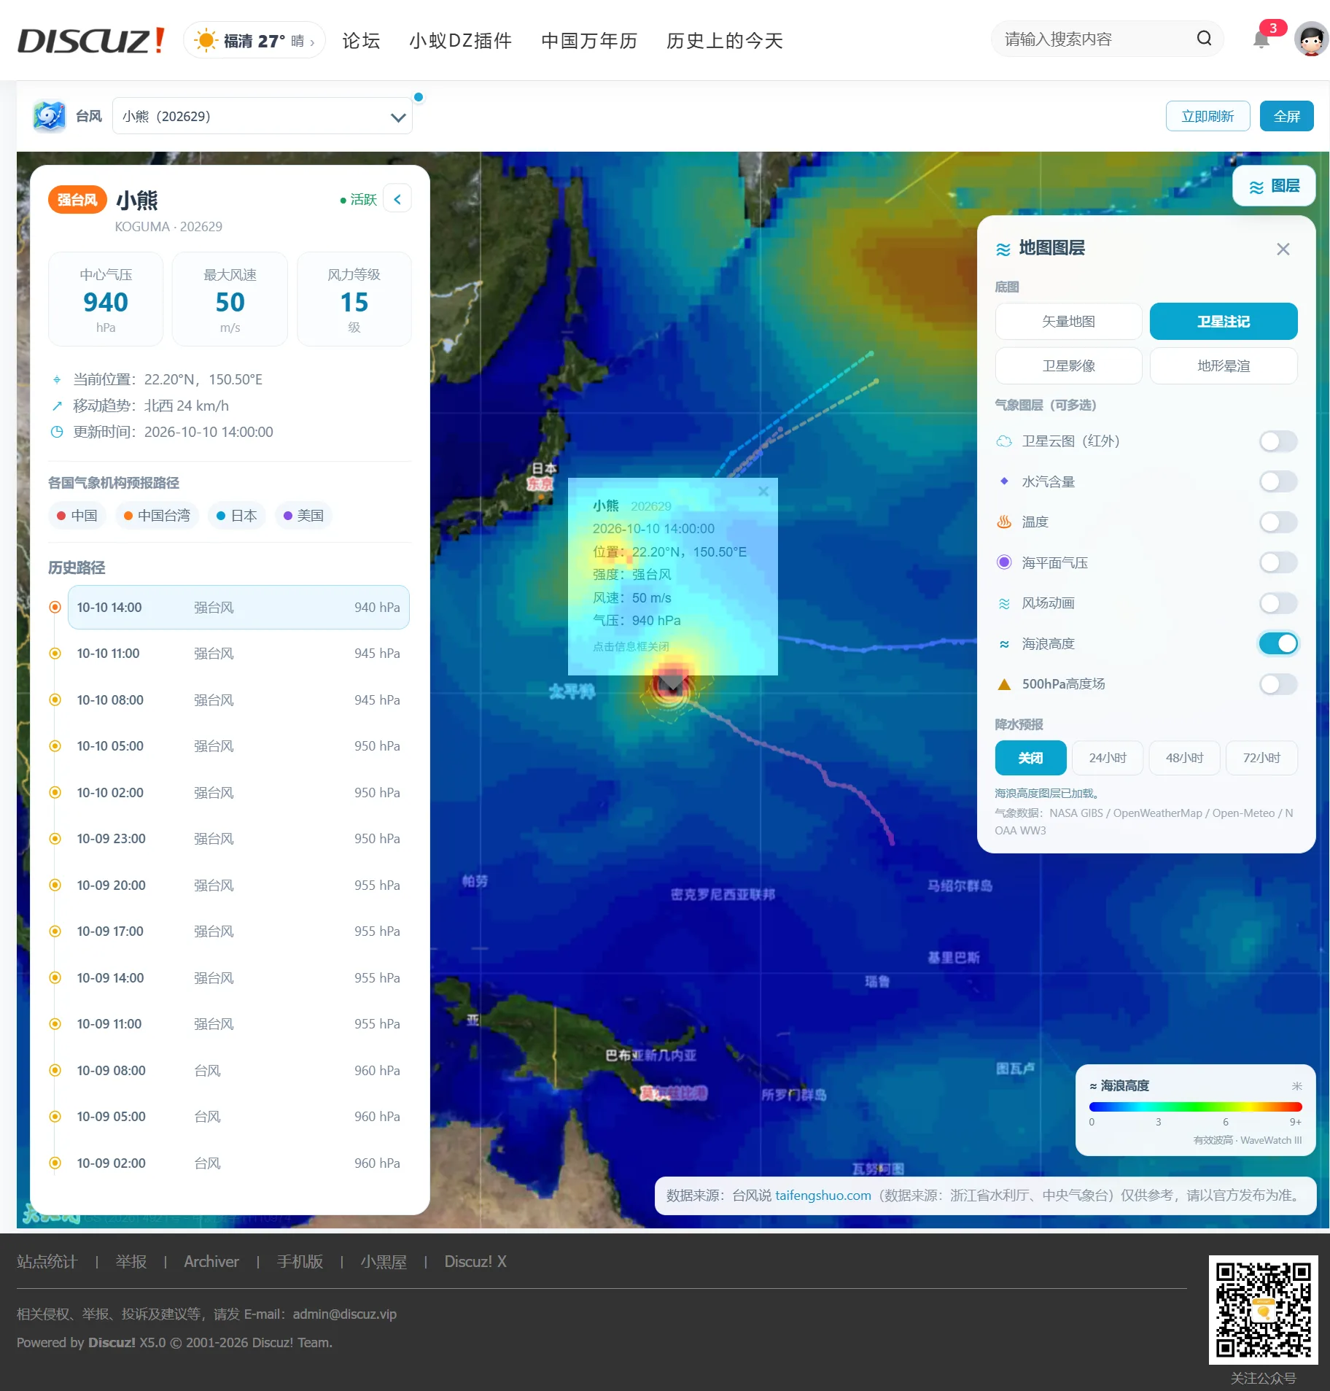The image size is (1330, 1391).
Task: Open the notification bell
Action: tap(1261, 39)
